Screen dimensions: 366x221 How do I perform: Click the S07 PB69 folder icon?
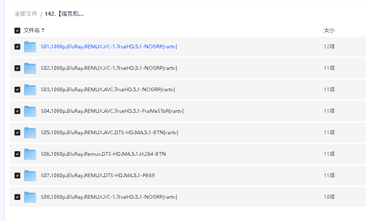point(30,176)
